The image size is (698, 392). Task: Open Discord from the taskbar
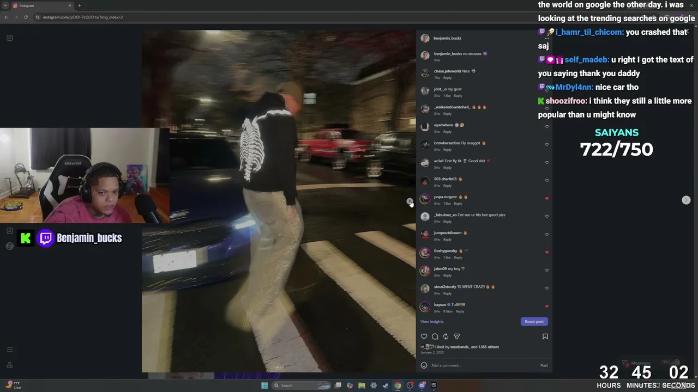click(x=422, y=385)
